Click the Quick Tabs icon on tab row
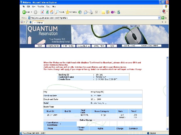Image resolution: width=181 pixels, height=135 pixels. tap(27, 22)
